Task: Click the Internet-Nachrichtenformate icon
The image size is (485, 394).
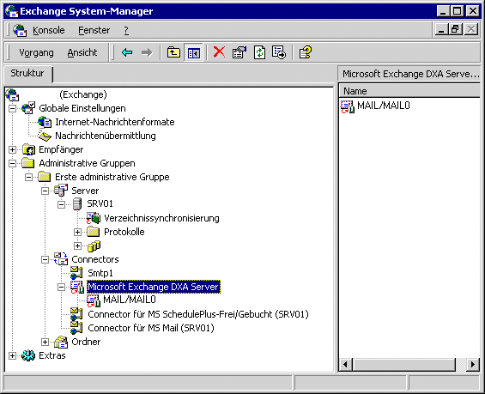Action: (45, 122)
